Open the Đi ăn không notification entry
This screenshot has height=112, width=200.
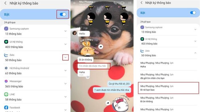pyautogui.click(x=168, y=99)
